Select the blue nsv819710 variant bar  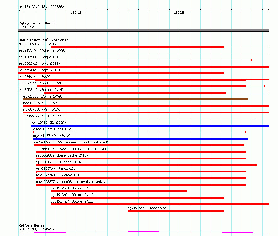coord(150,126)
